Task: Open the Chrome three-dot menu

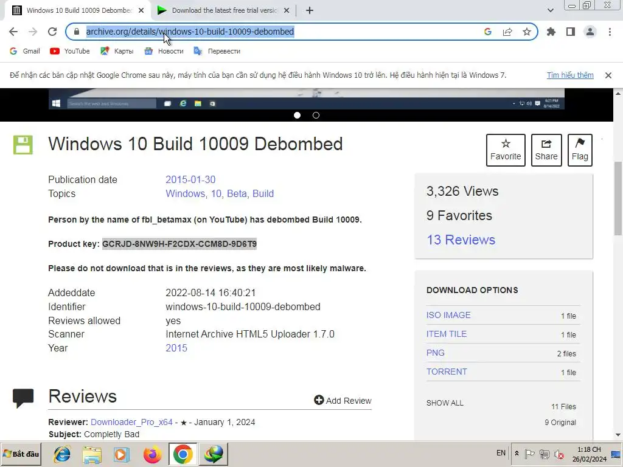Action: (610, 32)
